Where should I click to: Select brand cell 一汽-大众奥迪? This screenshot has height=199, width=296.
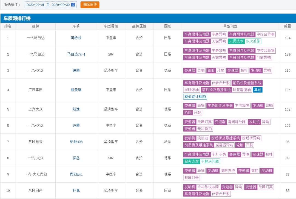click(35, 174)
